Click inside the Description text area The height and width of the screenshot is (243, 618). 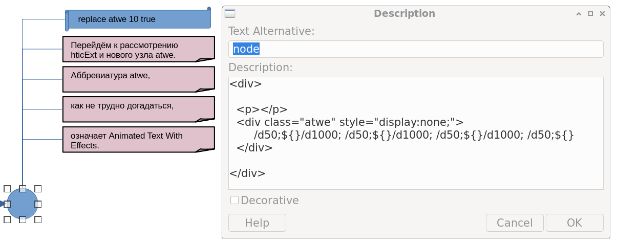(x=416, y=133)
